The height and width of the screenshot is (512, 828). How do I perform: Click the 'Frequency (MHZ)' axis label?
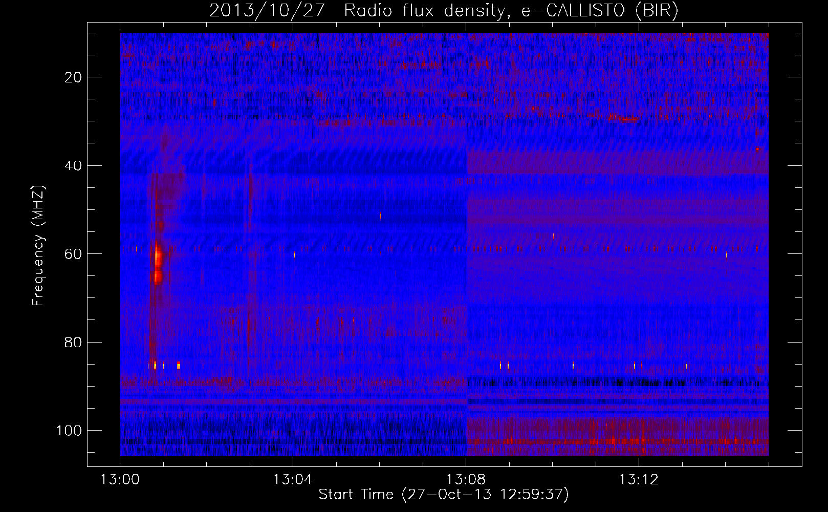(x=38, y=245)
